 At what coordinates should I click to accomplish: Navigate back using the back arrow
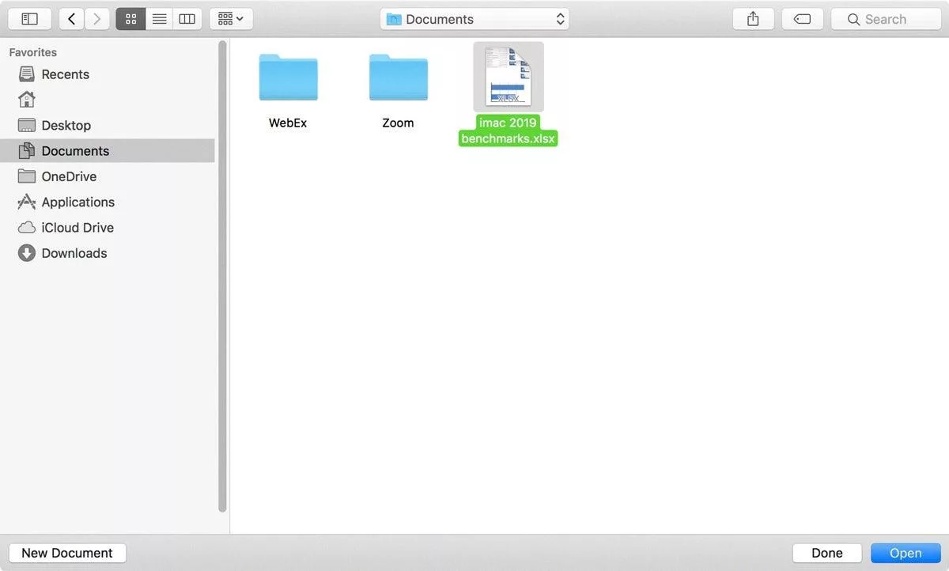pos(70,18)
